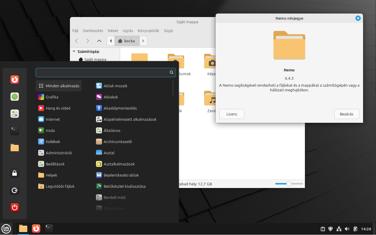Open the Linux Mint menu button in the panel
Viewport: 376px width, 235px height.
(6, 229)
